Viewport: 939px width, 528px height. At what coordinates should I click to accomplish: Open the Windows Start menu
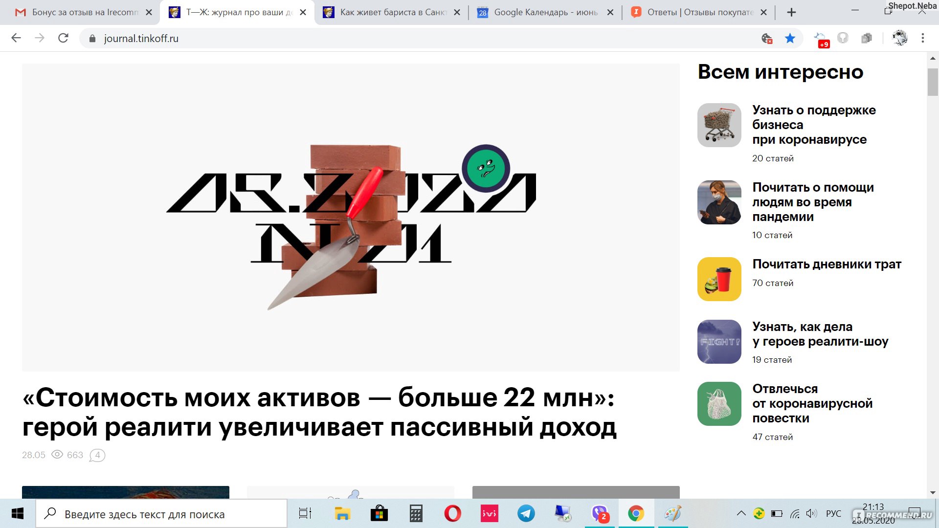tap(18, 514)
